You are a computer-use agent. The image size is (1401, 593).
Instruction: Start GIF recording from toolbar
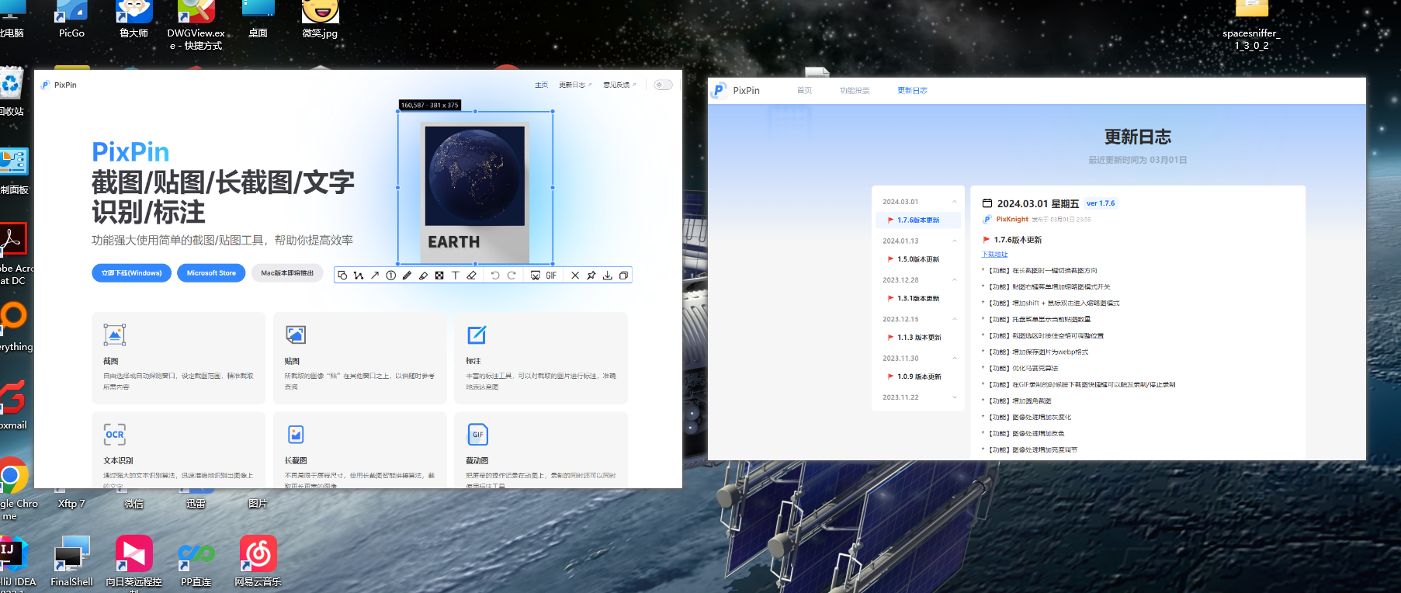pos(551,276)
